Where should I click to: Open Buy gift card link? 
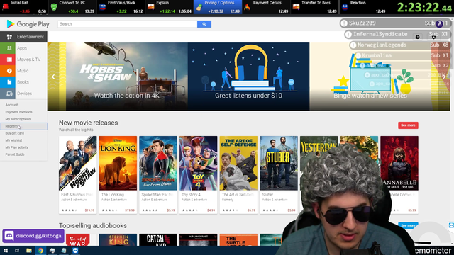pos(15,133)
